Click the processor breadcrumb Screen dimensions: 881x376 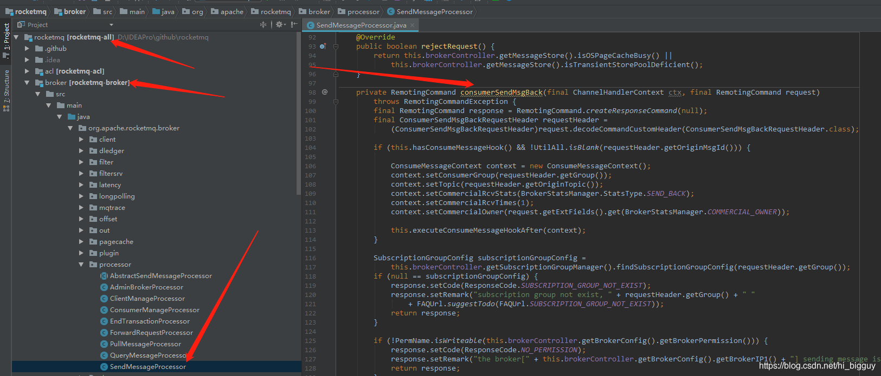coord(359,11)
